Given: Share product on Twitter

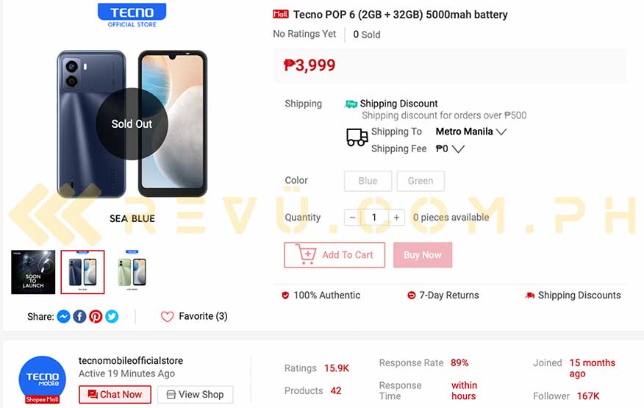Looking at the screenshot, I should pos(112,316).
